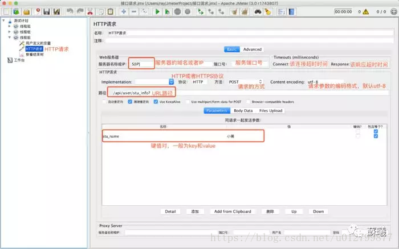Click Add from Clipboard button
This screenshot has width=399, height=249.
(233, 211)
